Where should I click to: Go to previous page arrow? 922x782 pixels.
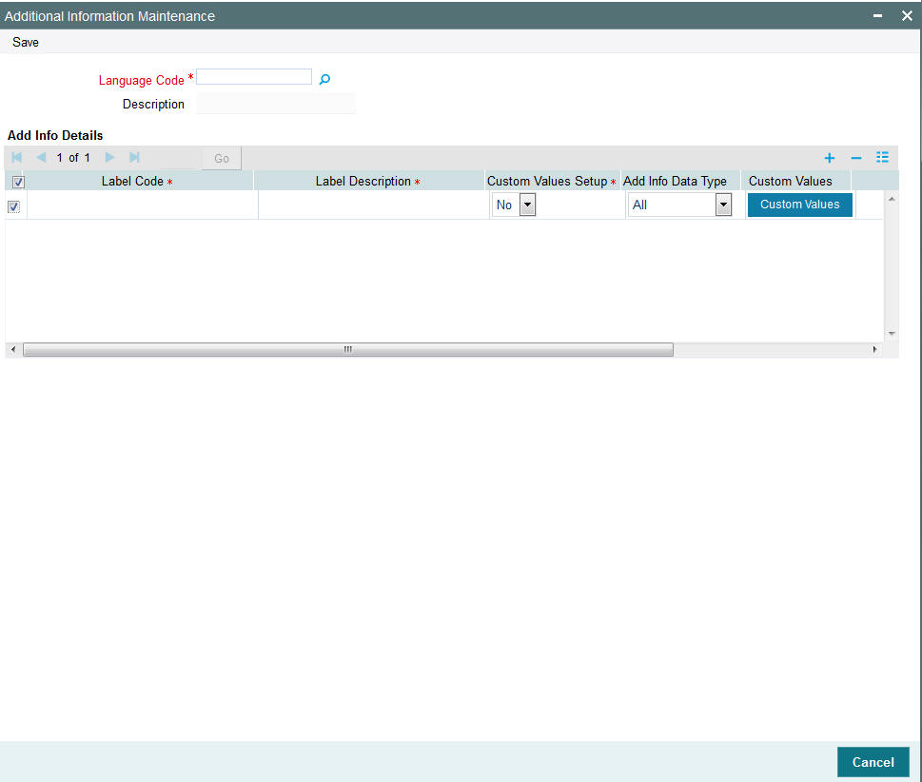point(41,158)
